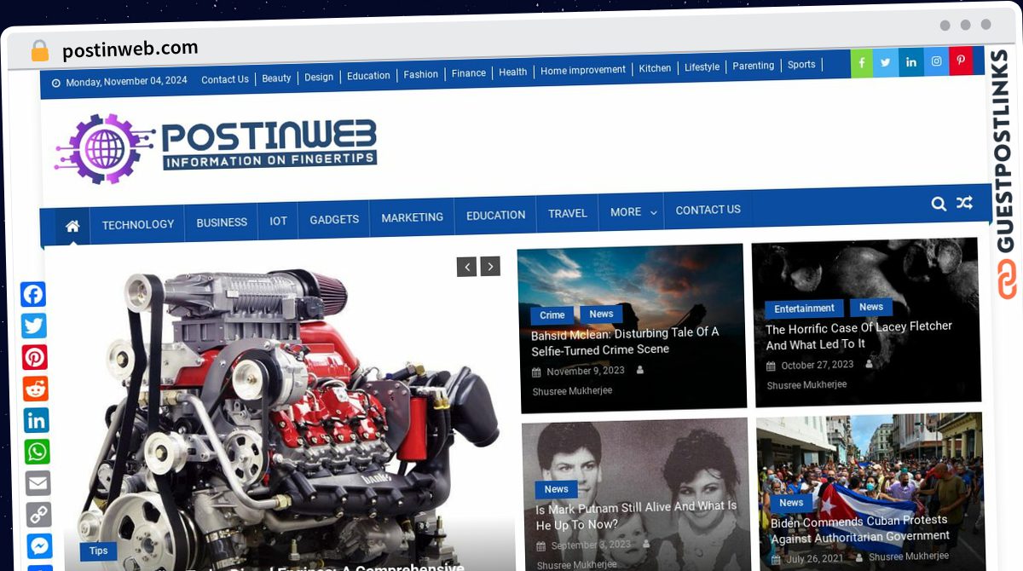Share via WhatsApp in the side share bar
Screen dimensions: 1023x571
click(38, 453)
